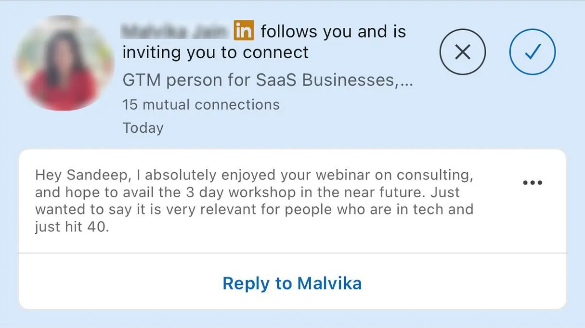Click the "inviting you to connect" line
The height and width of the screenshot is (328, 585).
point(215,52)
